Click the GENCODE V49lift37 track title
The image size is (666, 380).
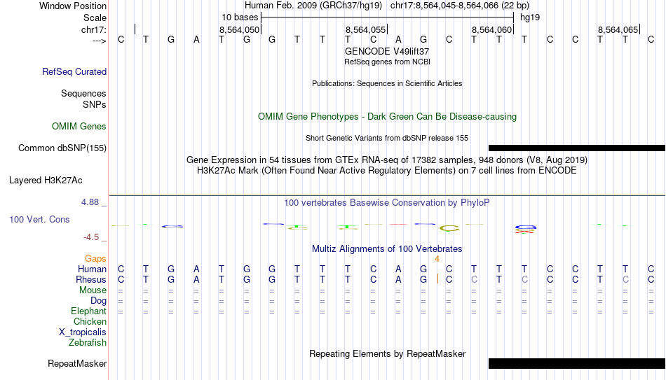[x=387, y=51]
